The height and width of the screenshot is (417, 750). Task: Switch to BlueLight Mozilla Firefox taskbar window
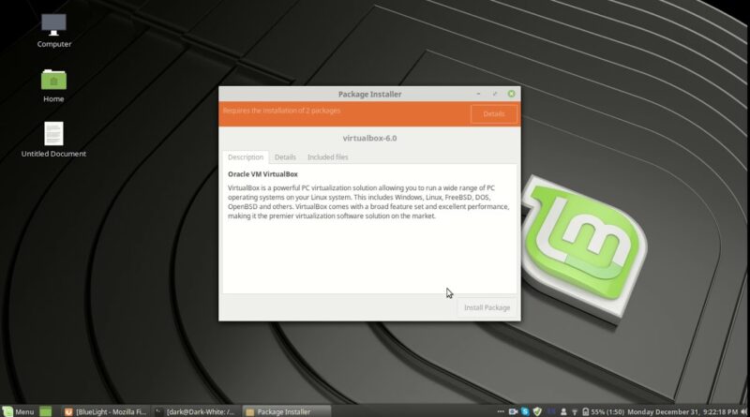click(x=106, y=411)
